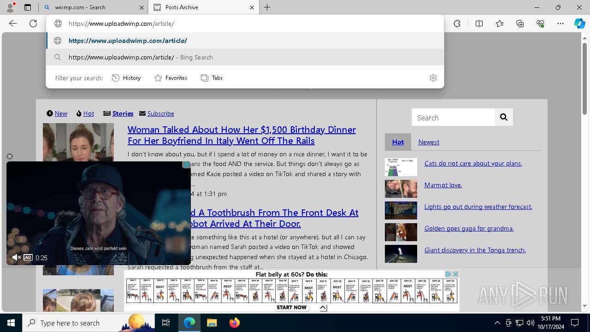The image size is (590, 332).
Task: Open the notifications center icon
Action: coord(575,323)
